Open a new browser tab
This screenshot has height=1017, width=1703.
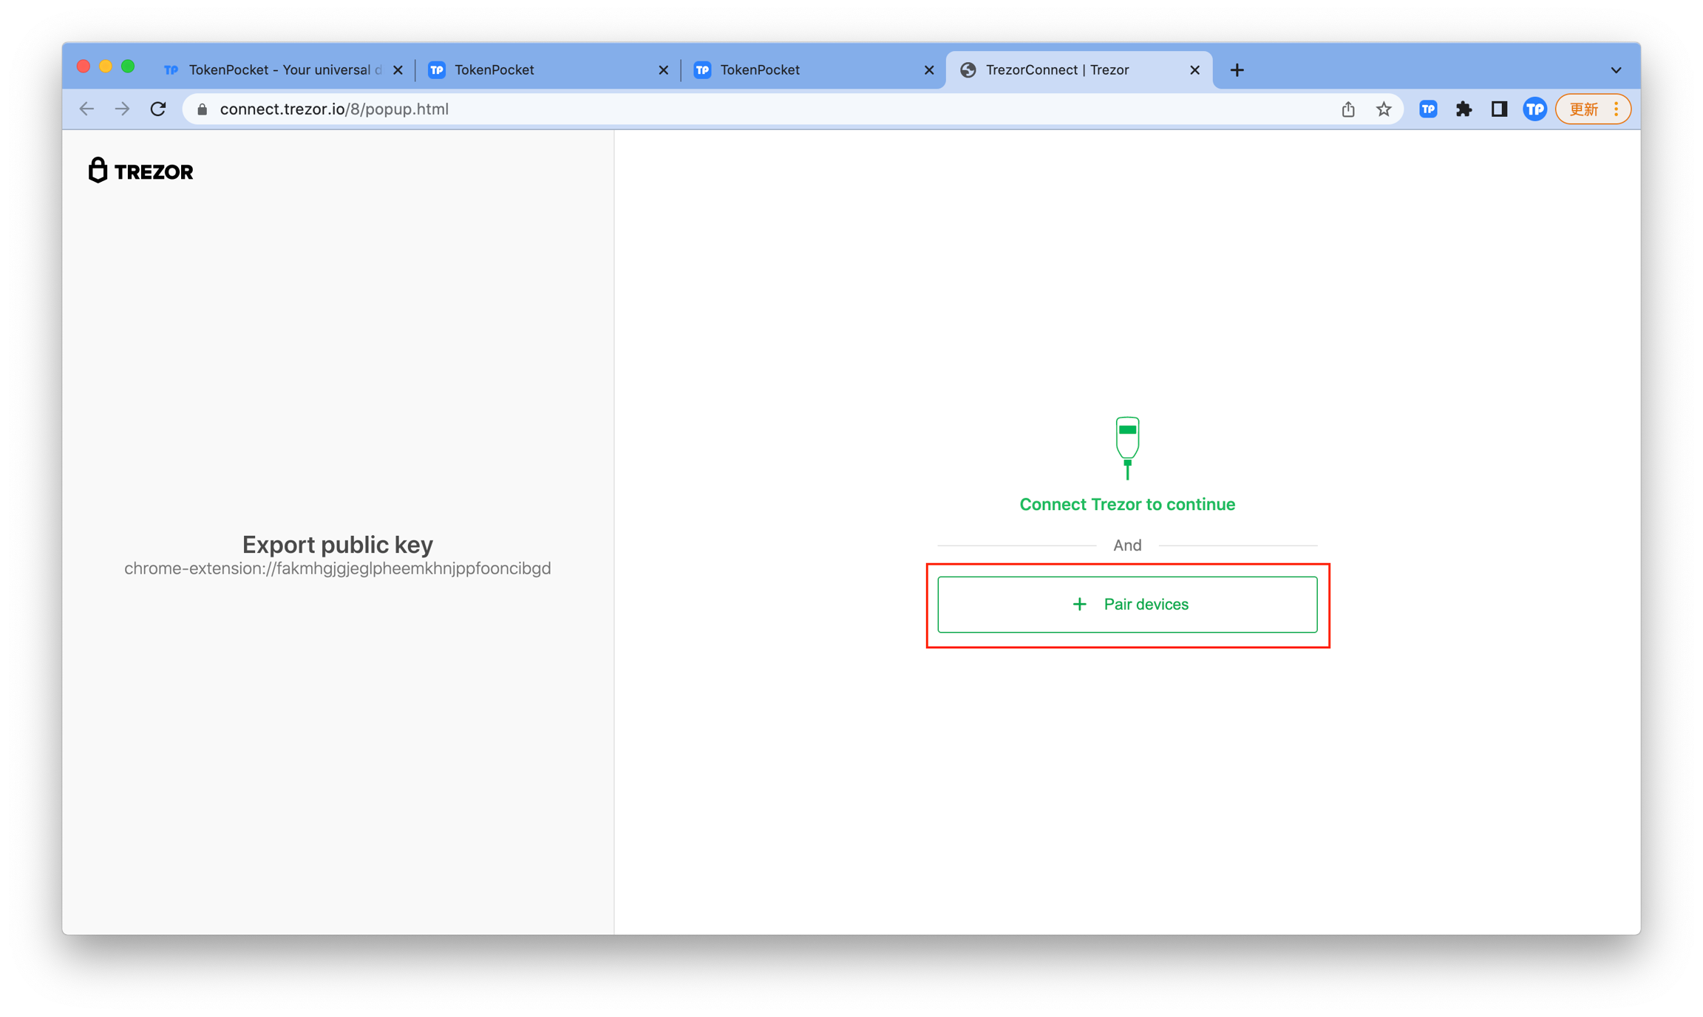point(1237,70)
